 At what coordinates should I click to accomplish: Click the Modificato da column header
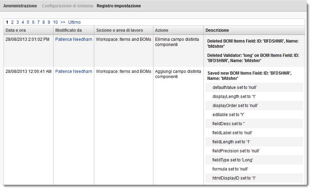69,30
